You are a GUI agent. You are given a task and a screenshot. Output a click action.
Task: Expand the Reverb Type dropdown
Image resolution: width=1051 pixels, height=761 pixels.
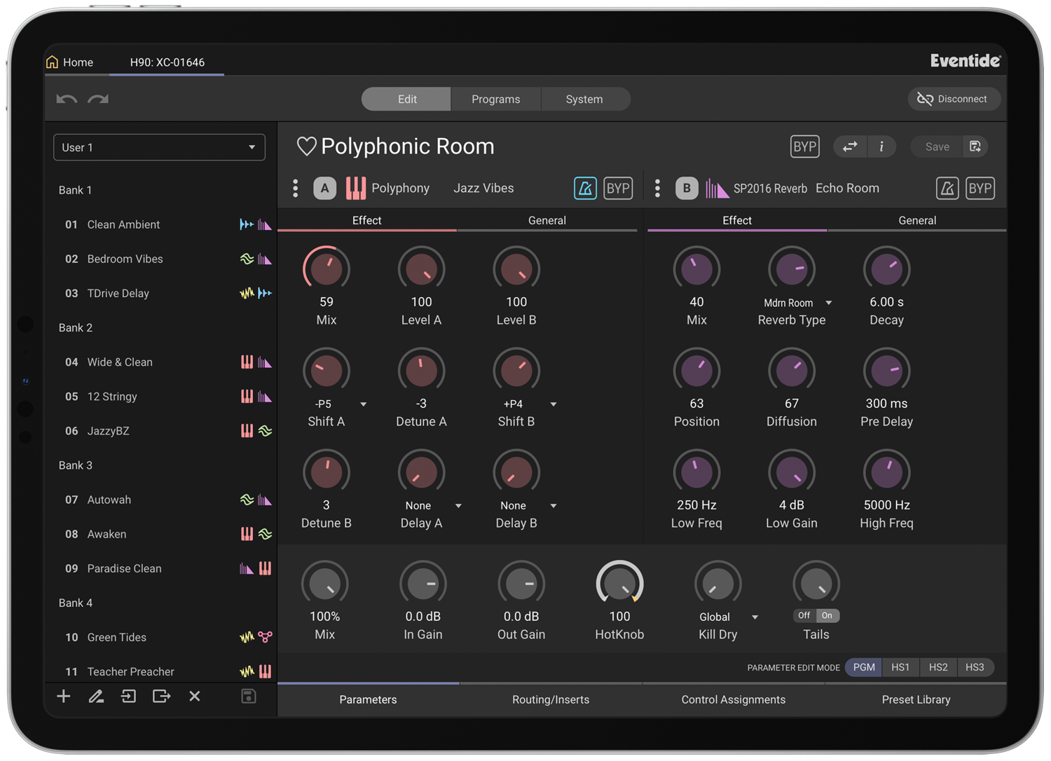click(829, 303)
